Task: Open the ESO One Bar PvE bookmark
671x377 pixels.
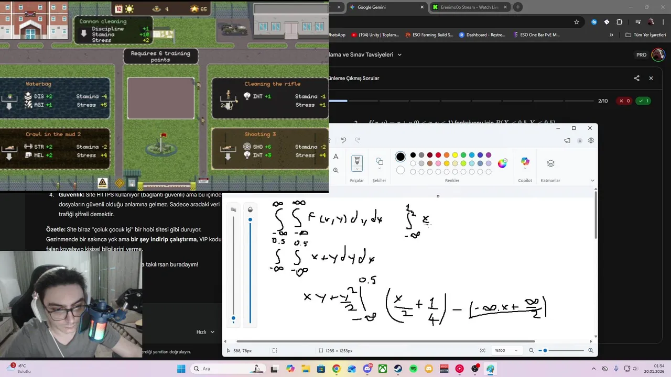Action: point(537,35)
